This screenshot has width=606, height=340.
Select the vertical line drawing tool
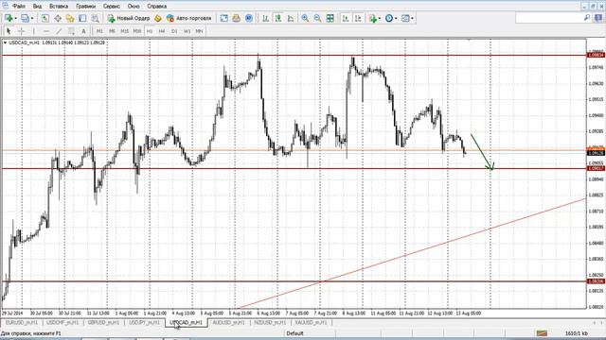coord(34,31)
